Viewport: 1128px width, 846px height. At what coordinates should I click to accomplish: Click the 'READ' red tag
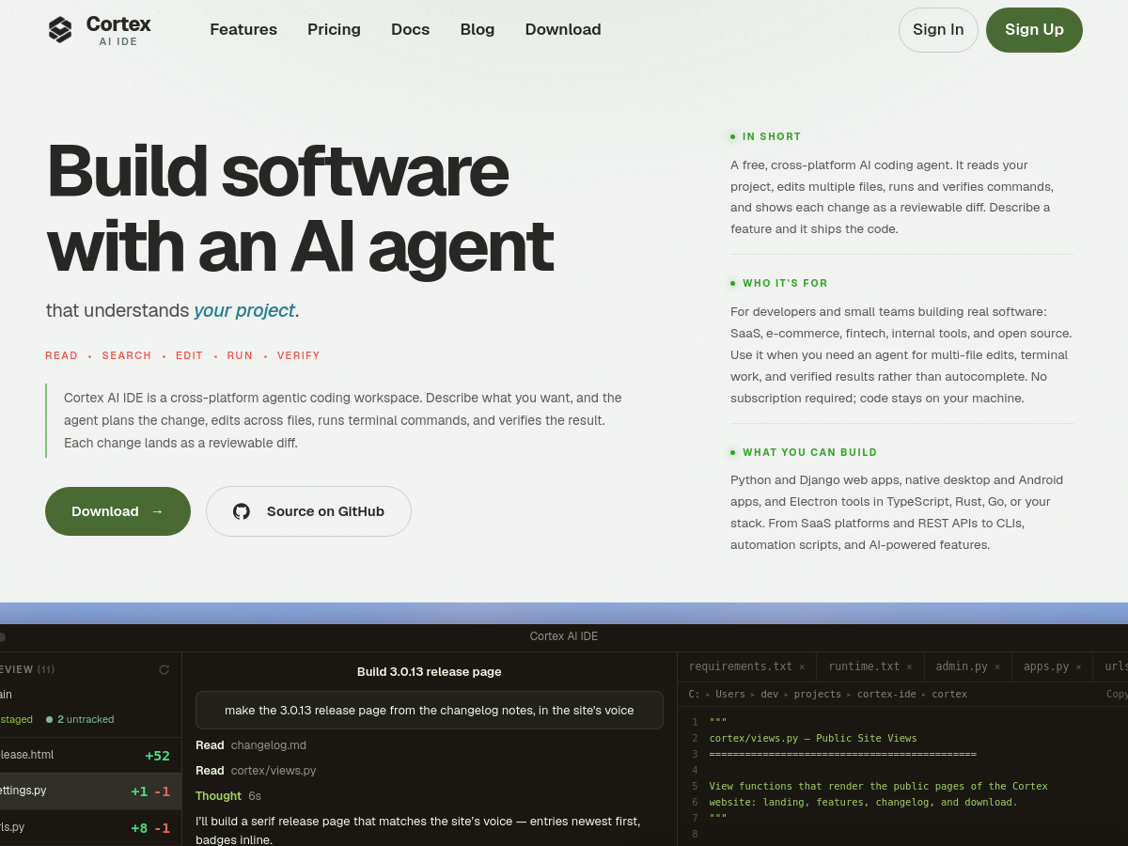62,355
